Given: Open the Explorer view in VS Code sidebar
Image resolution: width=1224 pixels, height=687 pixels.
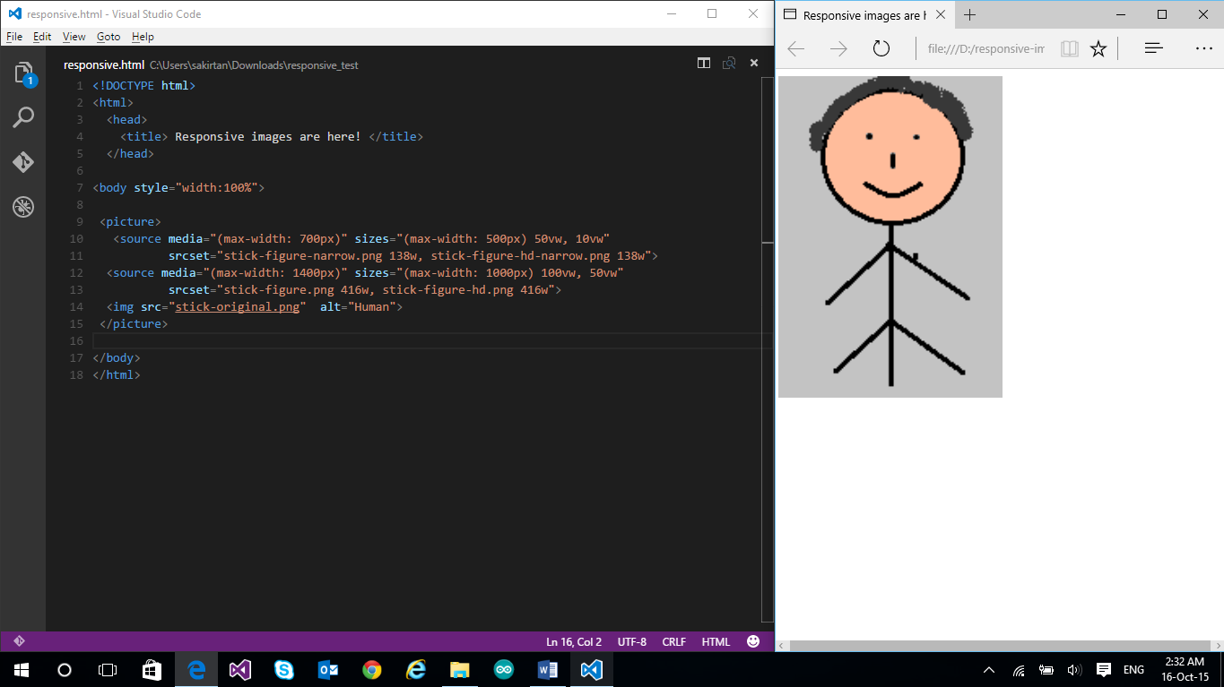Looking at the screenshot, I should [x=23, y=73].
